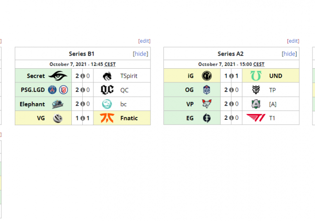Viewport: 315px width, 221px height.
Task: Edit the Series B1 section
Action: [x=144, y=41]
